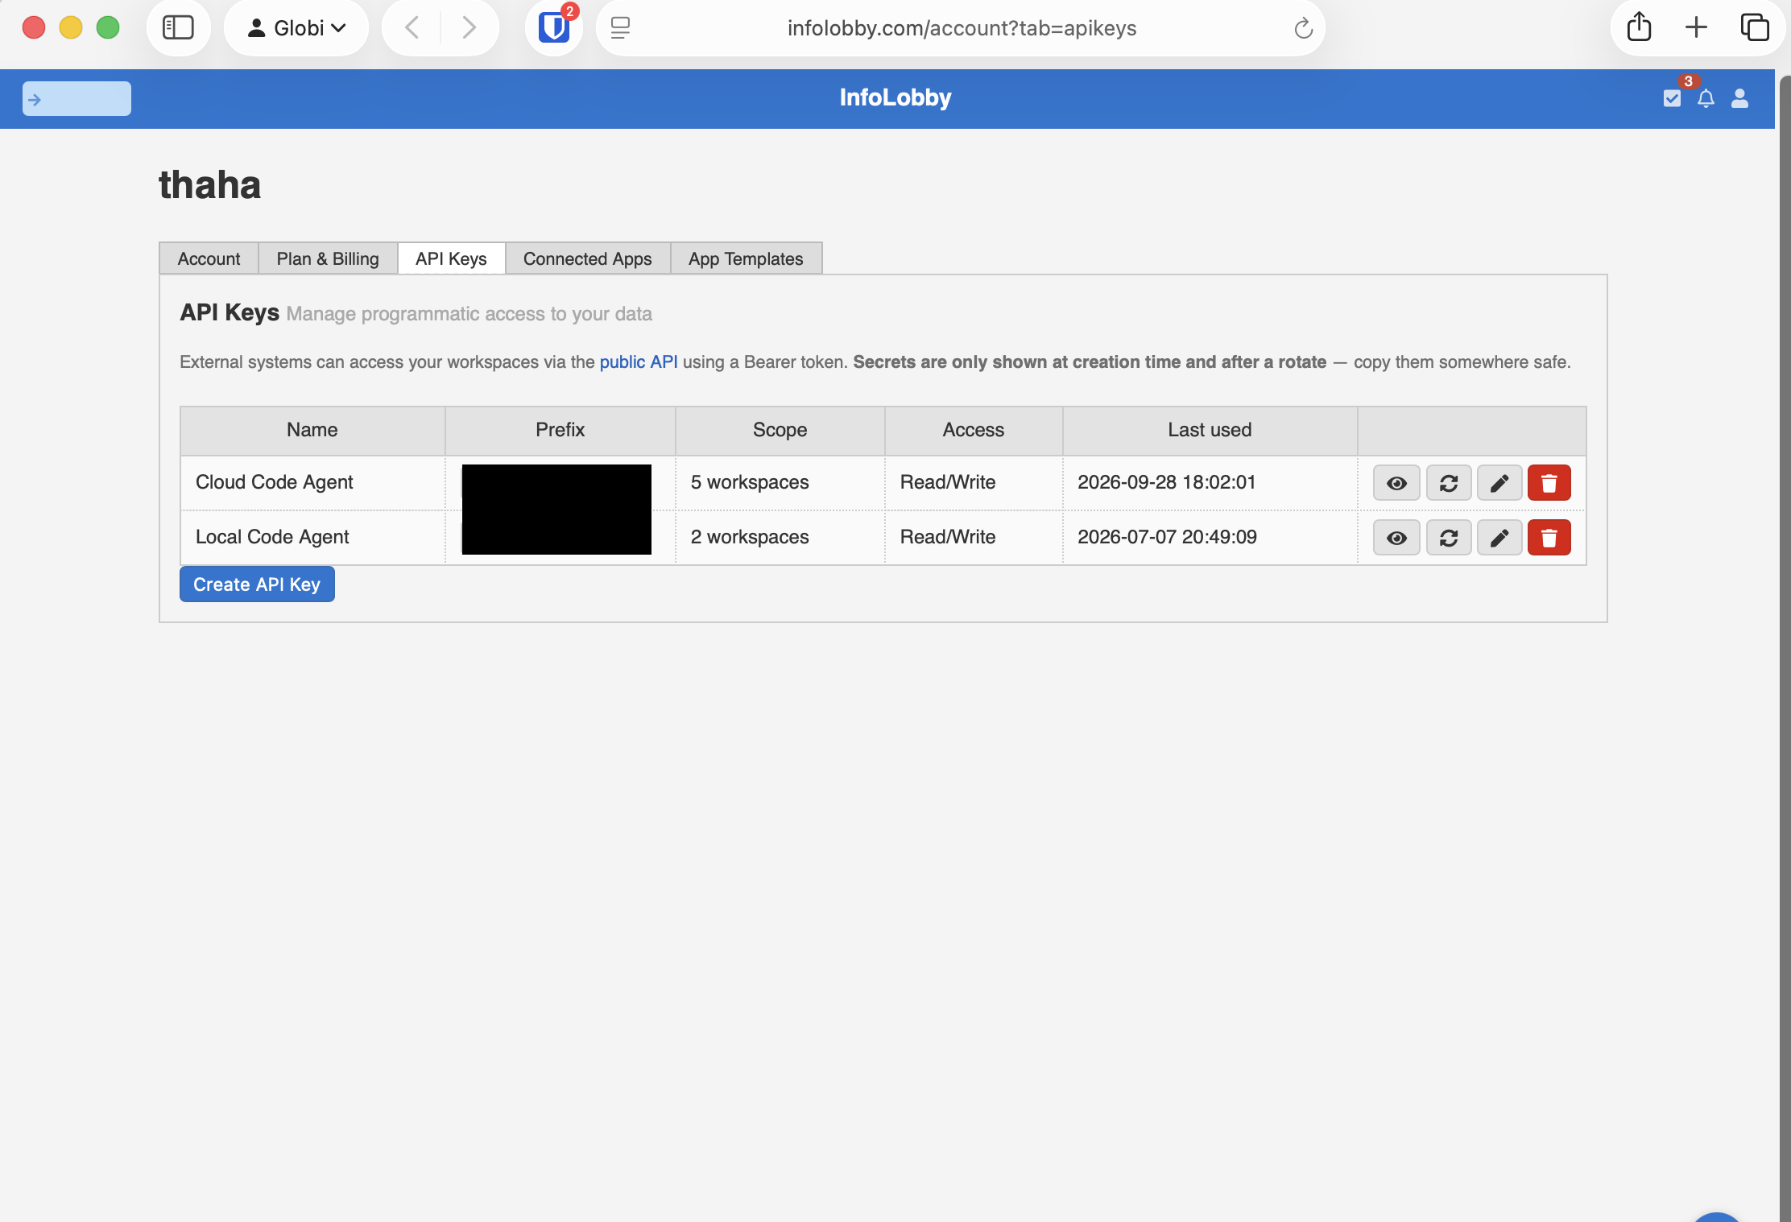
Task: Edit the Local Code Agent key
Action: (x=1499, y=538)
